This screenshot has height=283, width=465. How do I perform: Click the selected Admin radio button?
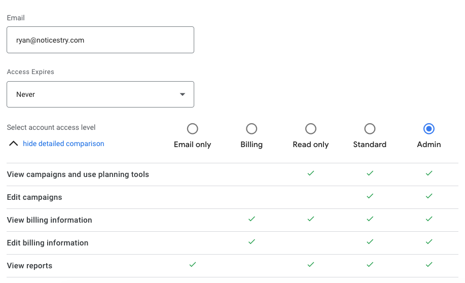pyautogui.click(x=429, y=129)
